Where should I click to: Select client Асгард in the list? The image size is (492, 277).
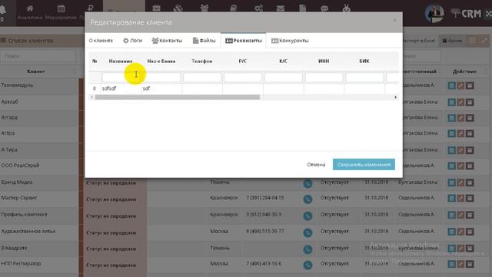point(9,118)
